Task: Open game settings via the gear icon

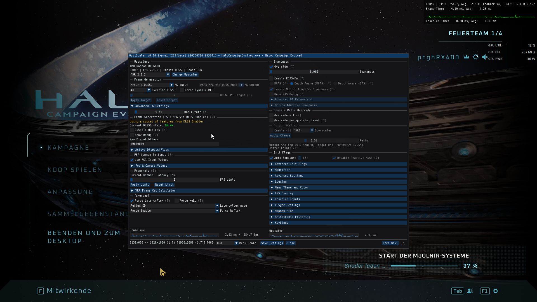Action: click(x=496, y=291)
